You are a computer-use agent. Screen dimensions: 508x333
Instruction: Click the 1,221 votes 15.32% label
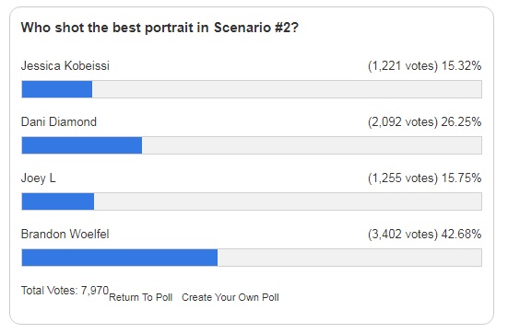(x=424, y=65)
